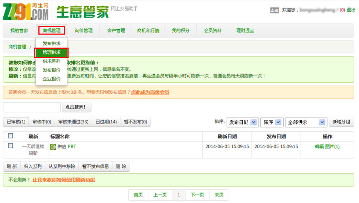Viewport: 359px width, 203px height.
Task: Open the 点此成为高级会员 upgrade link
Action: click(x=150, y=92)
